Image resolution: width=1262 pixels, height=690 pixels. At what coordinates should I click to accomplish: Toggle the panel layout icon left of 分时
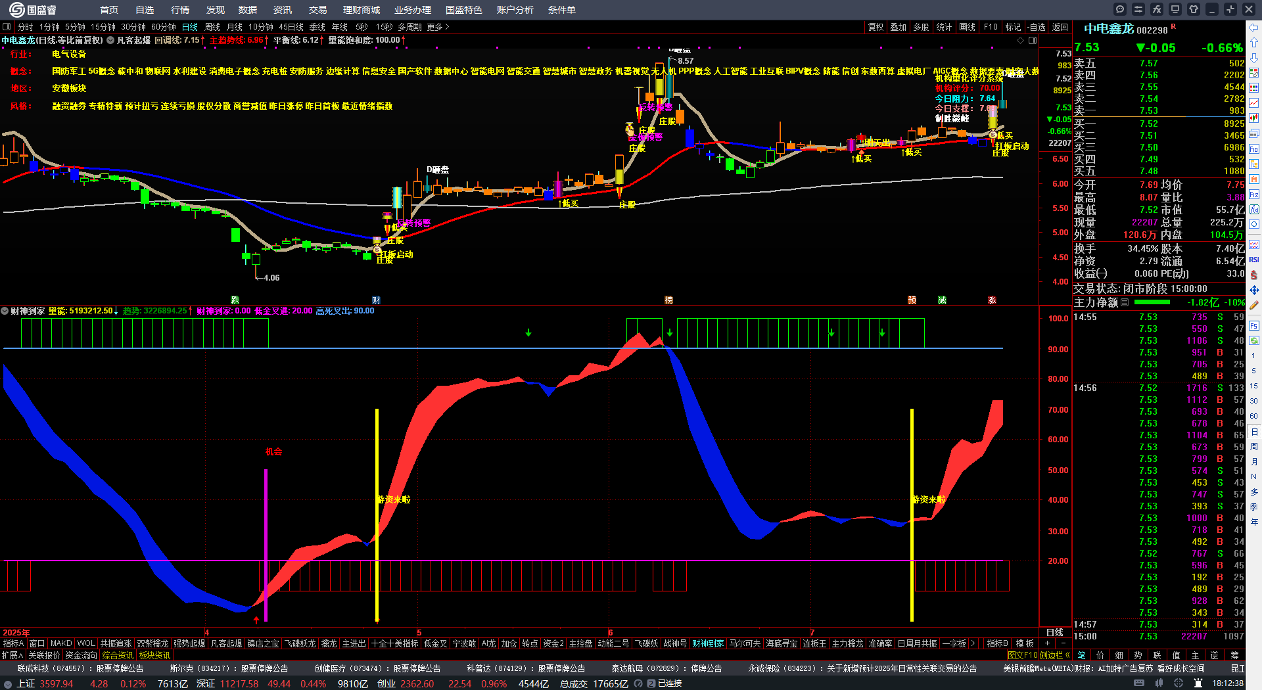tap(7, 27)
